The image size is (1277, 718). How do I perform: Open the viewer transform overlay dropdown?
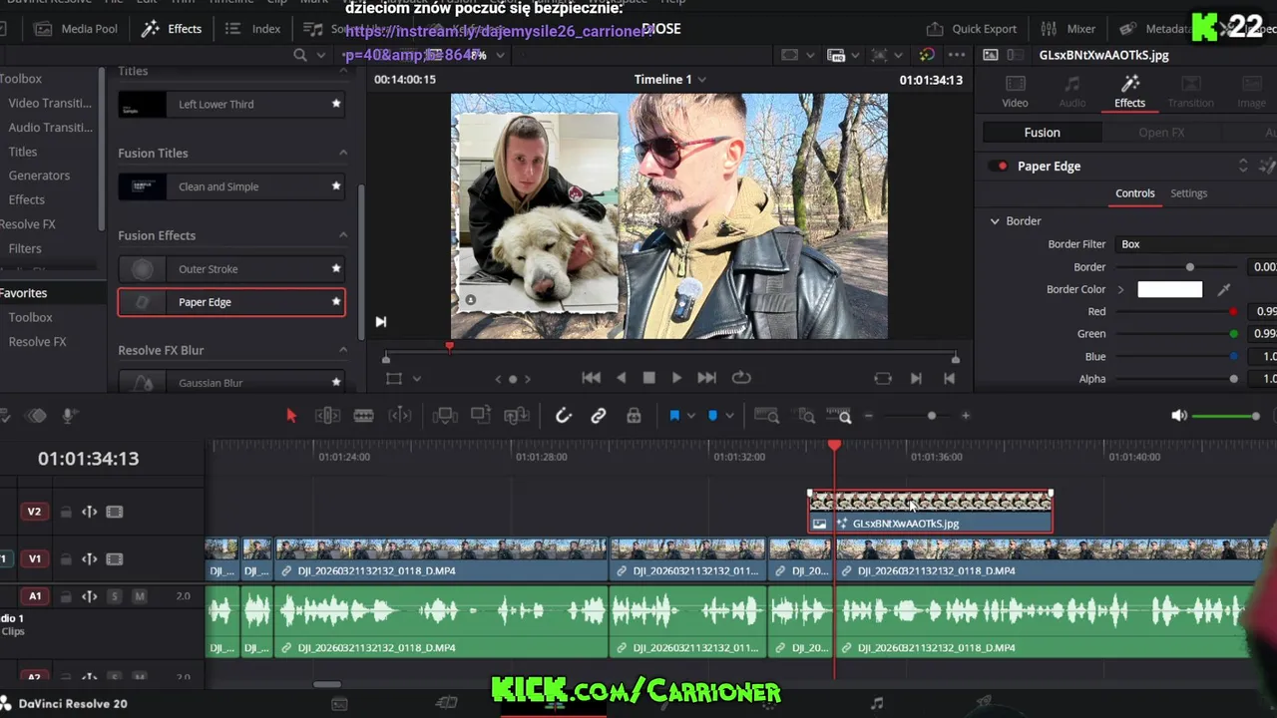pyautogui.click(x=417, y=379)
